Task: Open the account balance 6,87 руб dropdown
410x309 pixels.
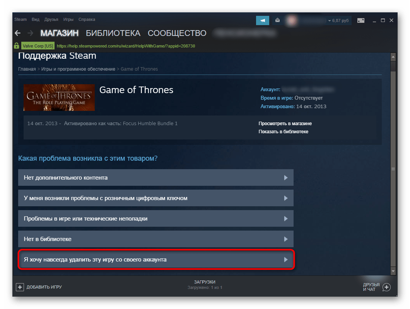Action: pyautogui.click(x=338, y=20)
